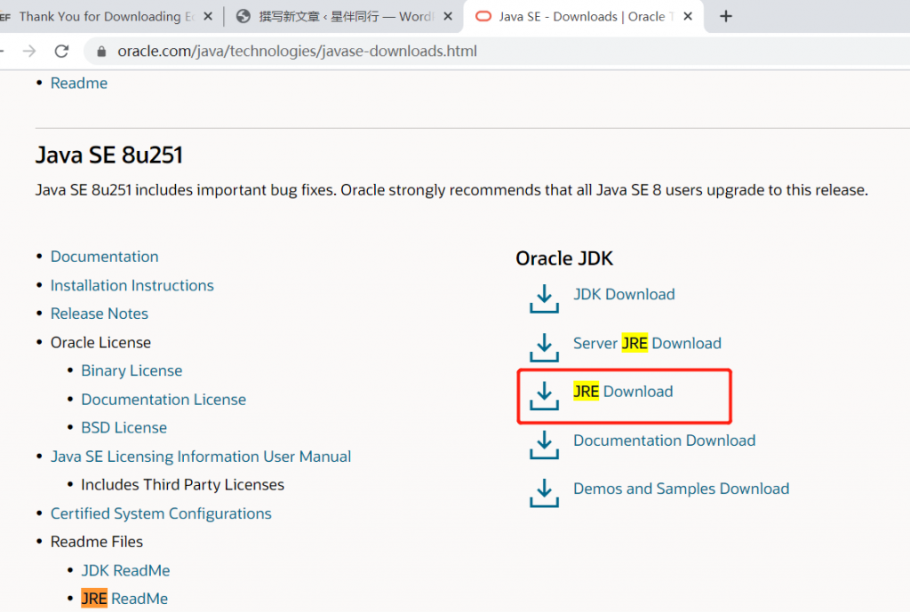Click the padlock site security icon
910x612 pixels.
pyautogui.click(x=101, y=52)
